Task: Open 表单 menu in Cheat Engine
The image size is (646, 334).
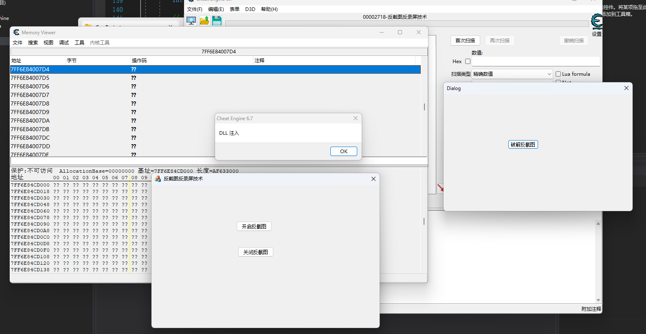Action: click(x=235, y=9)
